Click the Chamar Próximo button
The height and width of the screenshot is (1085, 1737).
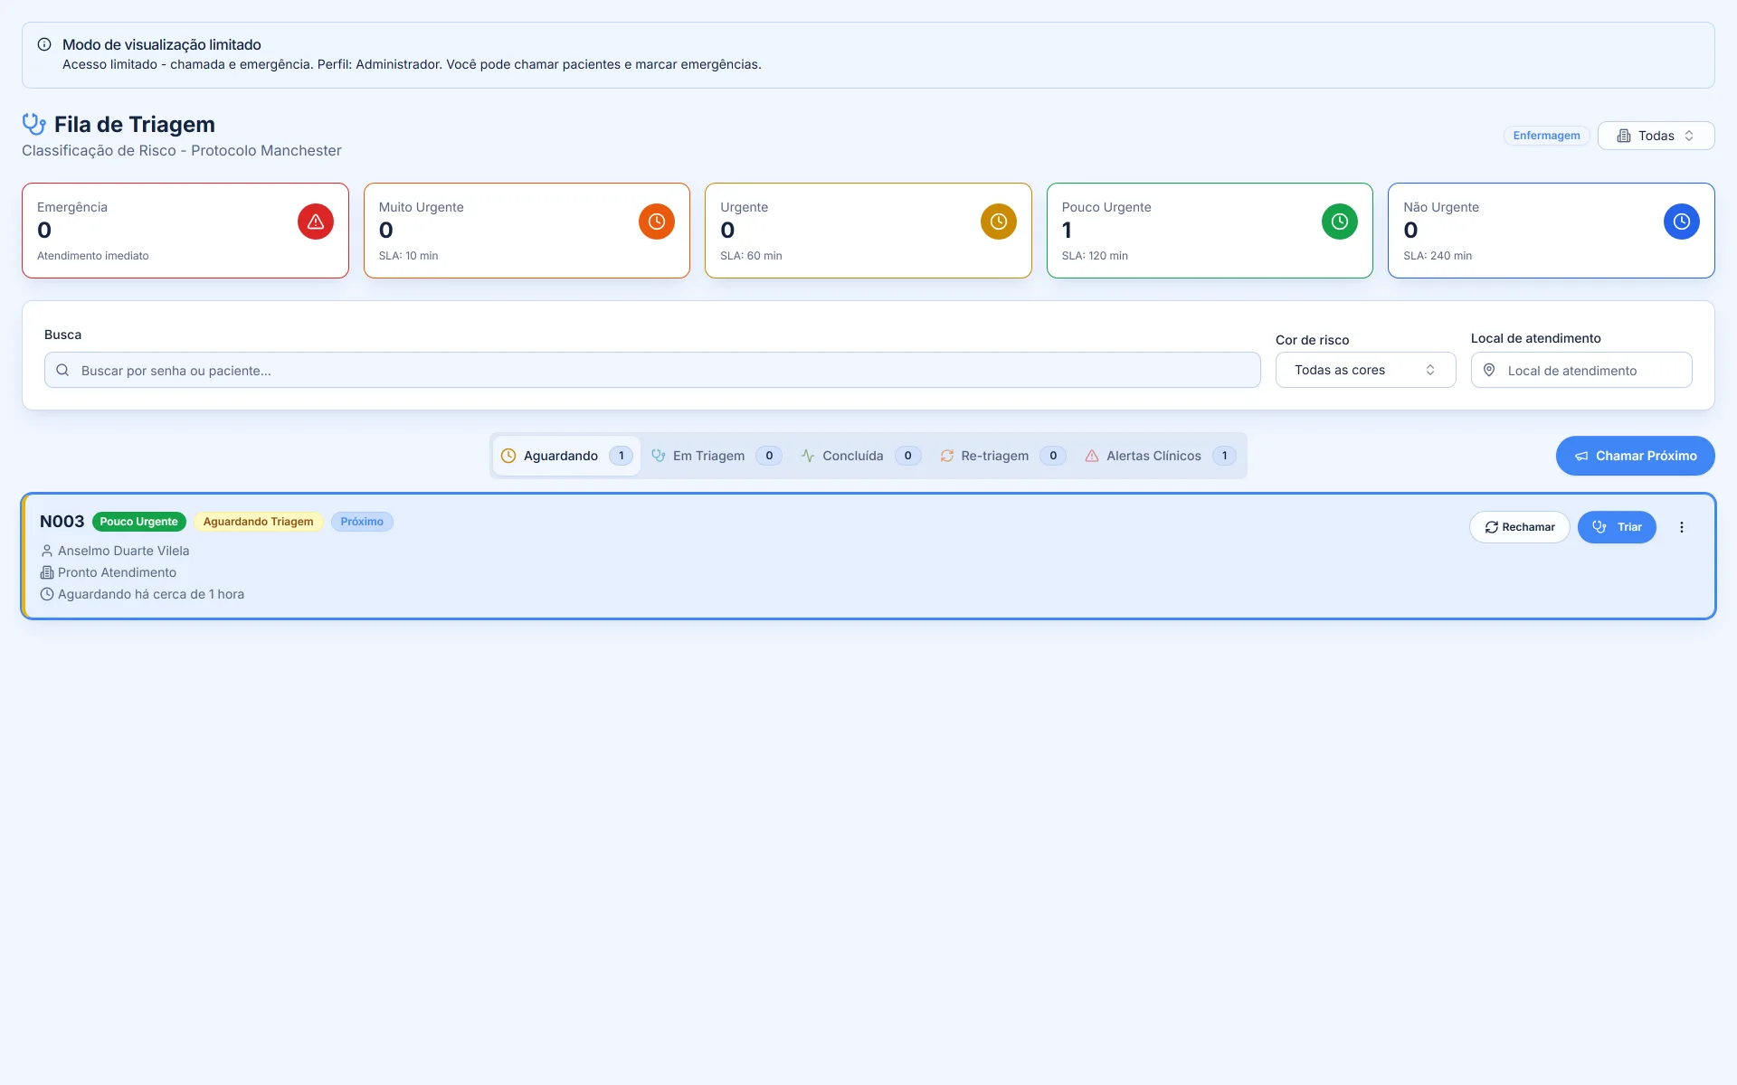tap(1635, 456)
